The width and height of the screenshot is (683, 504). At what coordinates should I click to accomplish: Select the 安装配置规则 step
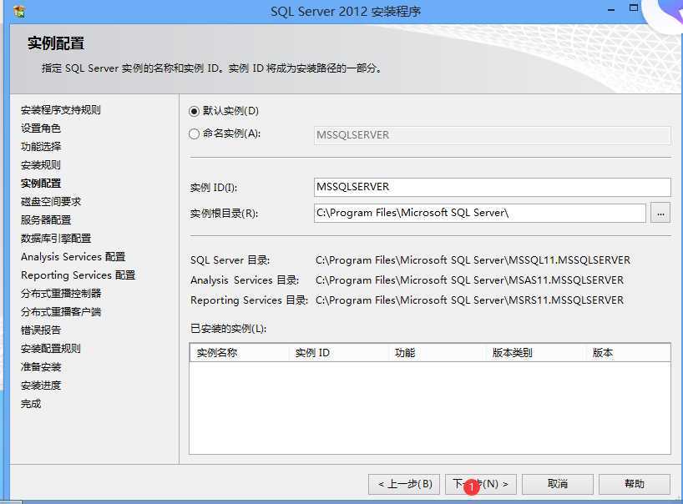[51, 348]
